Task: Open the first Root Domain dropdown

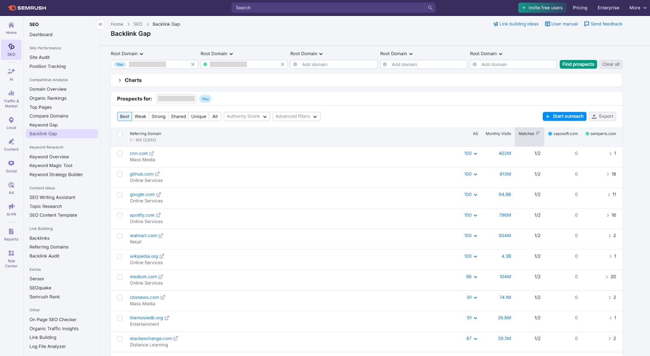Action: point(127,54)
